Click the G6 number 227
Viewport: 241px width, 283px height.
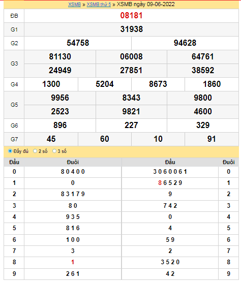click(x=131, y=125)
